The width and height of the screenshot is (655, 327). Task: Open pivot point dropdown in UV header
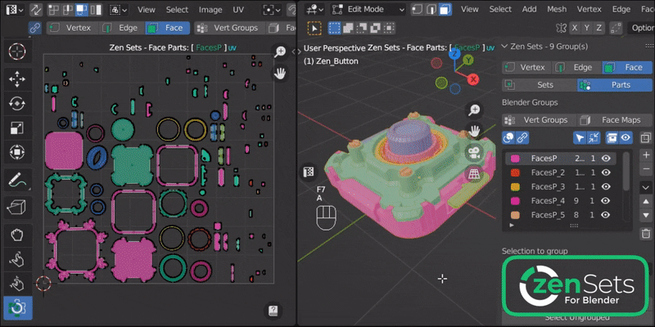[273, 10]
